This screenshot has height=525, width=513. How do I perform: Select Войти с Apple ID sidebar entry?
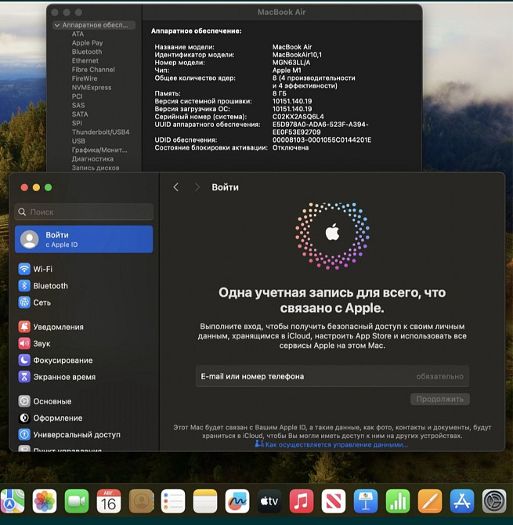click(84, 240)
